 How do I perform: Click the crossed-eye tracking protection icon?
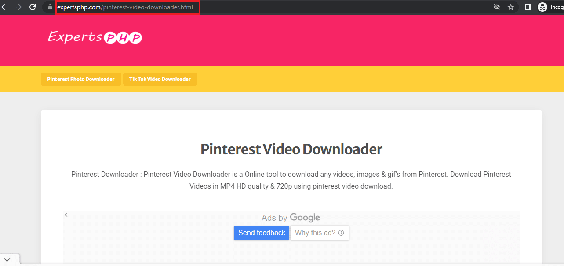(x=497, y=7)
